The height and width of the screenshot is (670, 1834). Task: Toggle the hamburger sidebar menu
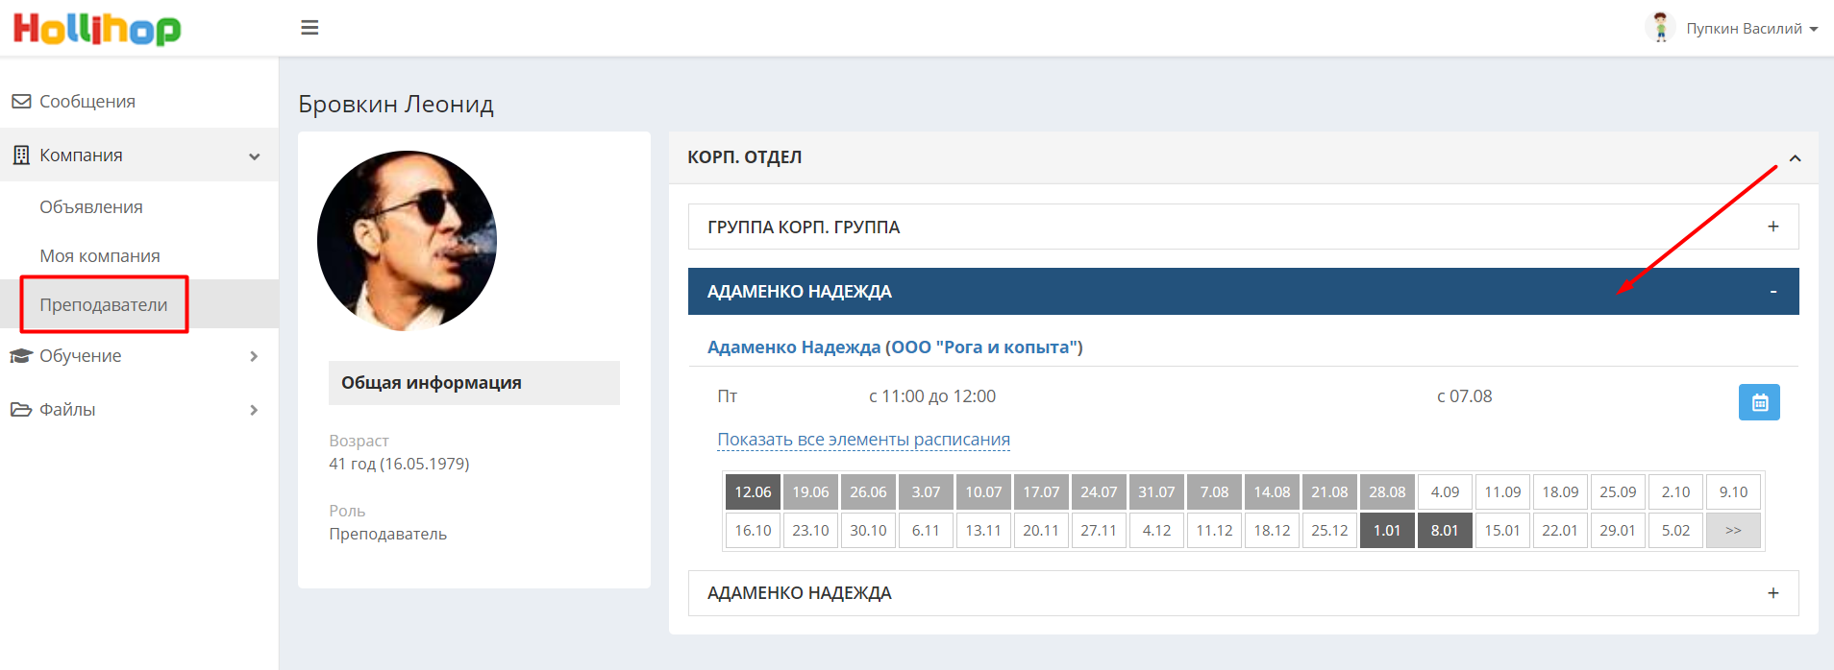coord(310,28)
